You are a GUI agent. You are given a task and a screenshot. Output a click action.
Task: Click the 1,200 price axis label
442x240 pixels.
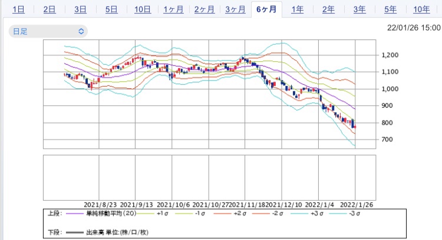click(x=390, y=55)
